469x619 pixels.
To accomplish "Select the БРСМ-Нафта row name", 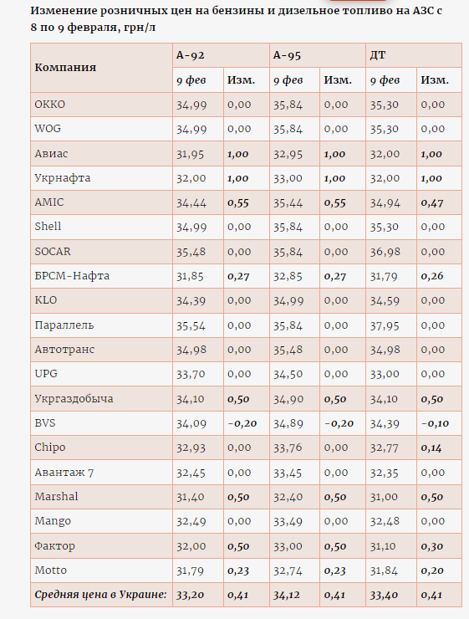I will (x=72, y=275).
